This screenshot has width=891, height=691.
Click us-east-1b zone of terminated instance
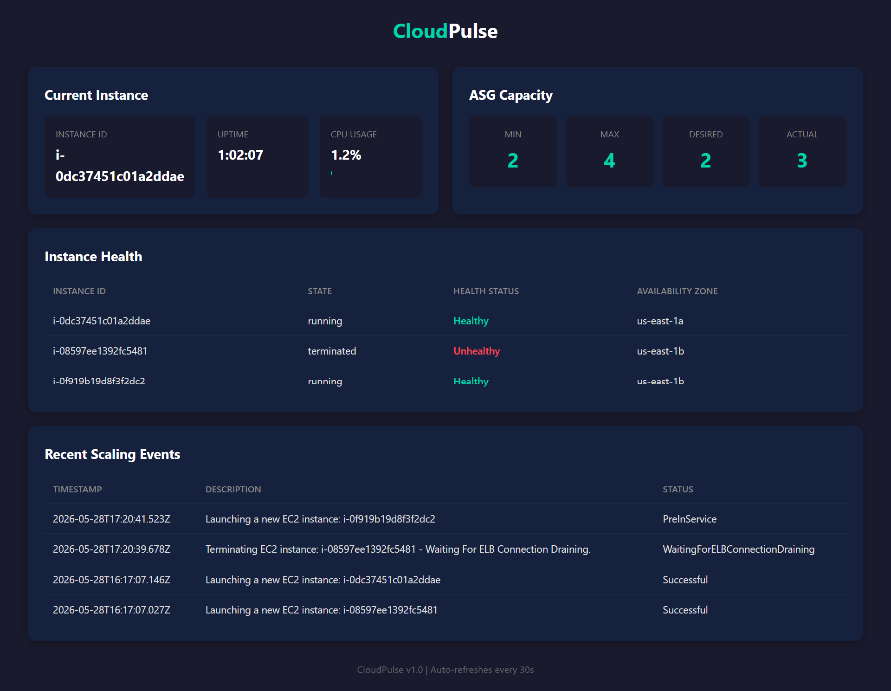[660, 351]
